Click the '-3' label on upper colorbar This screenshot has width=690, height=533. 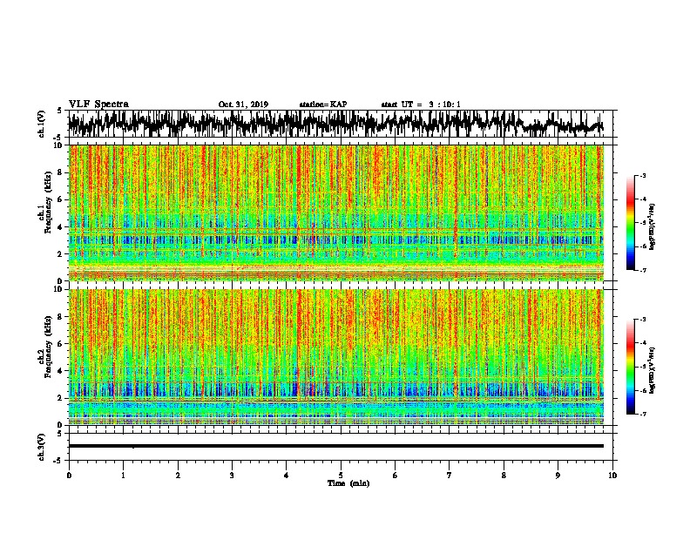point(643,176)
